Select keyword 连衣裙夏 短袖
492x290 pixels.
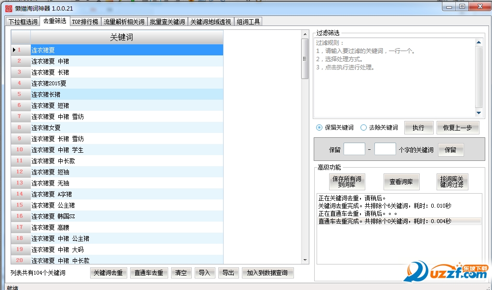pos(127,172)
